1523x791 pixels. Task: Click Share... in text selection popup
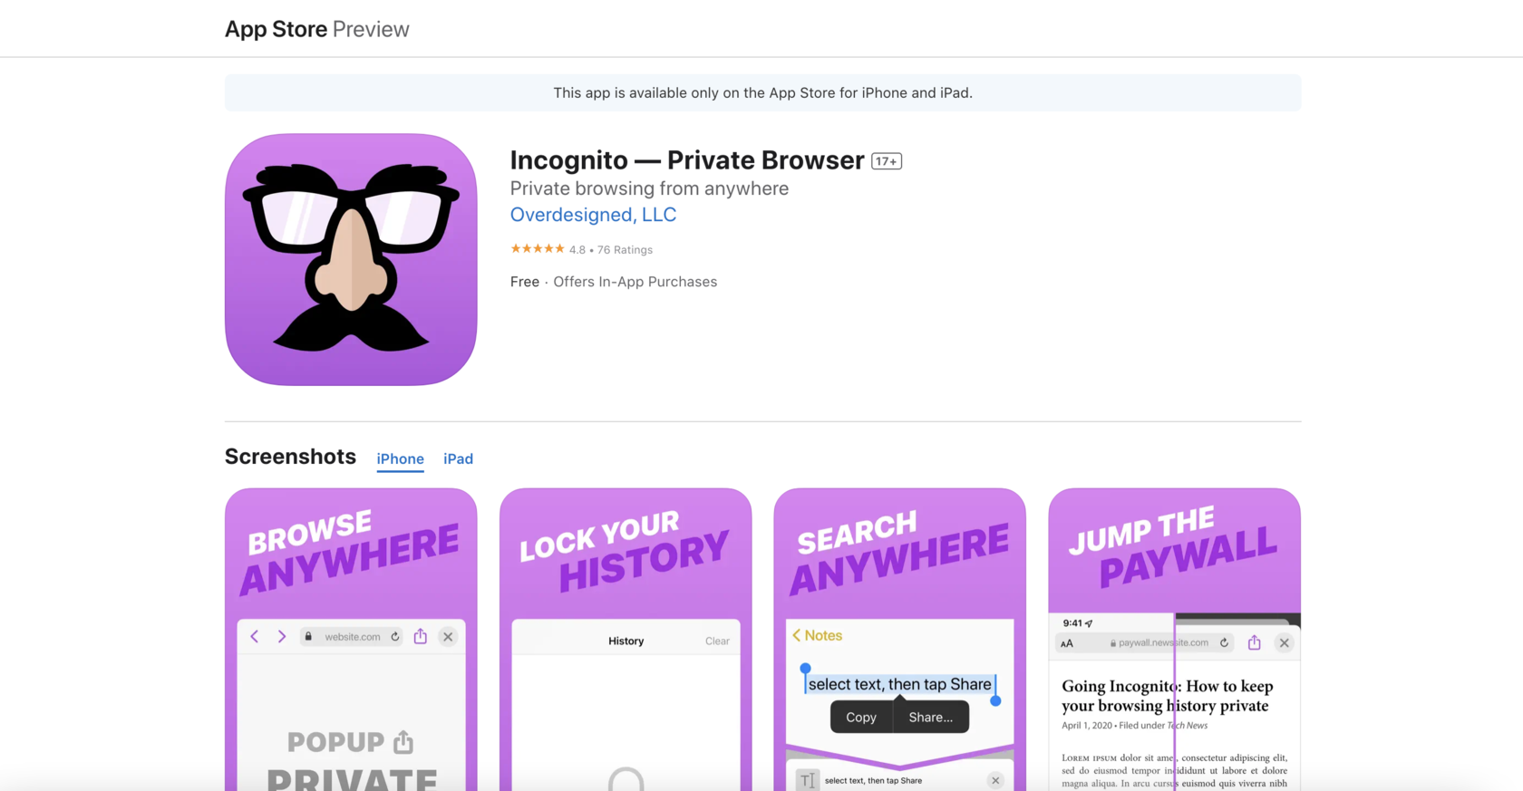coord(931,717)
